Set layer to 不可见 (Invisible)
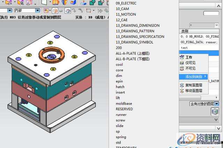 pos(190,69)
